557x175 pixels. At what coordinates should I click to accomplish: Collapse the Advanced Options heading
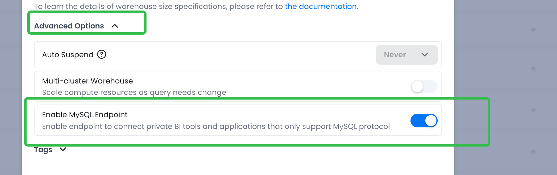pyautogui.click(x=69, y=26)
